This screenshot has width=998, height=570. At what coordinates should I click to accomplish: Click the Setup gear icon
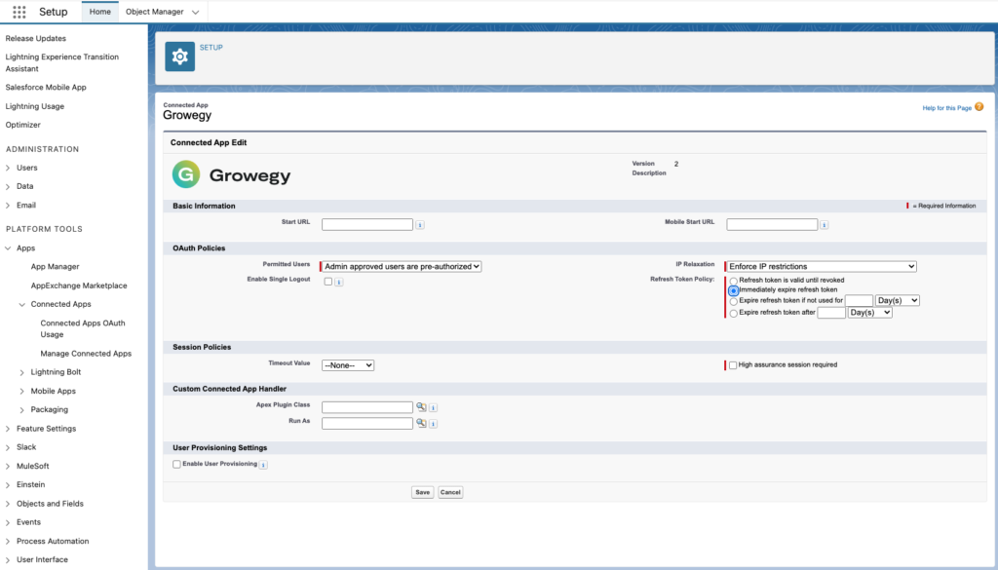tap(180, 57)
